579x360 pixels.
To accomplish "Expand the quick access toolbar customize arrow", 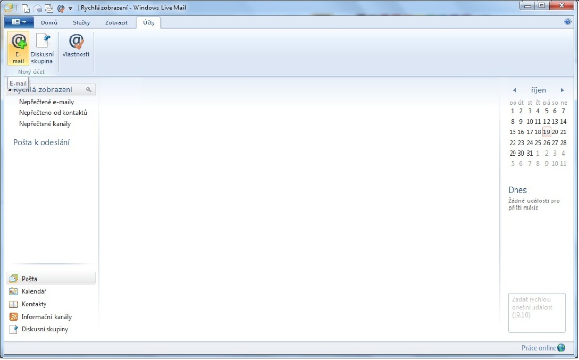I will point(71,9).
